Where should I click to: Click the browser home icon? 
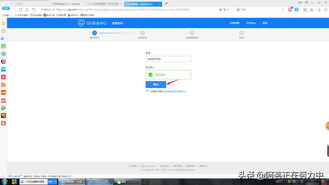point(27,10)
